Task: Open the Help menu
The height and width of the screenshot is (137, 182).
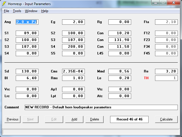Action: pos(45,11)
